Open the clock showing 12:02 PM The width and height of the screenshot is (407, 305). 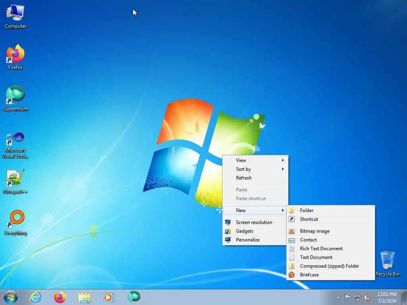[x=387, y=297]
